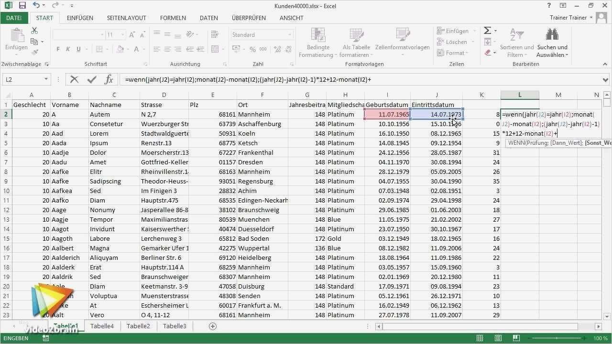Switch to the FORMELN ribbon tab
Screen dimensions: 612x344
173,18
